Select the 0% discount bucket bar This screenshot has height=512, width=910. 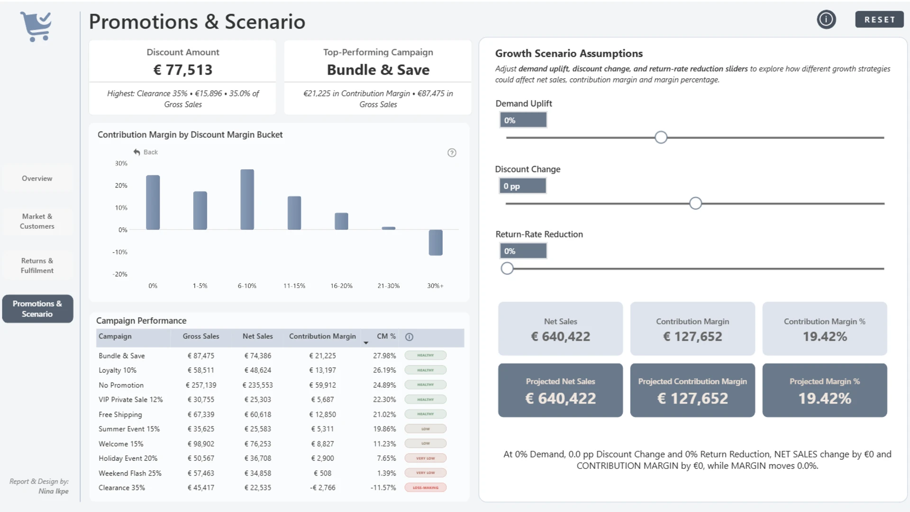click(x=153, y=202)
